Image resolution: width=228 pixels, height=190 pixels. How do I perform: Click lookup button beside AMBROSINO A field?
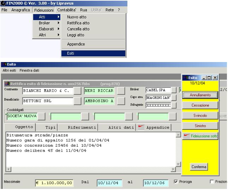[x=121, y=101]
